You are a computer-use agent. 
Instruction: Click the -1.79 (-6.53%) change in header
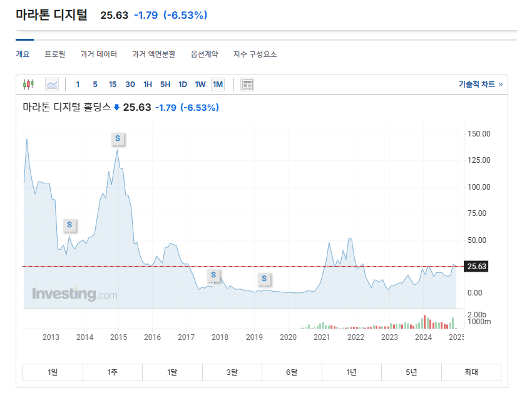(x=170, y=15)
